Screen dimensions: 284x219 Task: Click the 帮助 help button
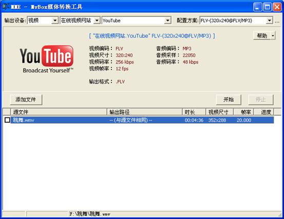pyautogui.click(x=262, y=35)
